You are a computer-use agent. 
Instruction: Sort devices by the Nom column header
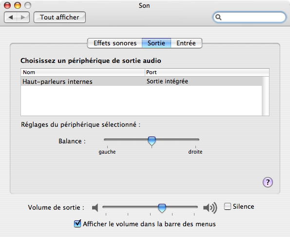[83, 72]
